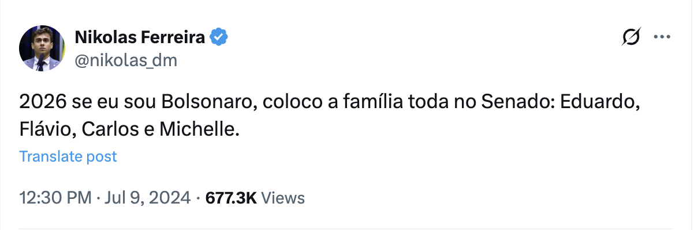Viewport: 694px width, 230px height.
Task: Click the blue verified badge
Action: 218,38
